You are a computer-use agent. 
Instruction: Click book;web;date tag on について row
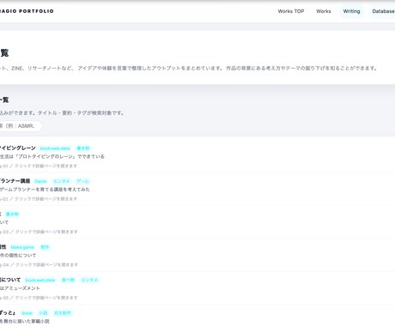tap(40, 281)
